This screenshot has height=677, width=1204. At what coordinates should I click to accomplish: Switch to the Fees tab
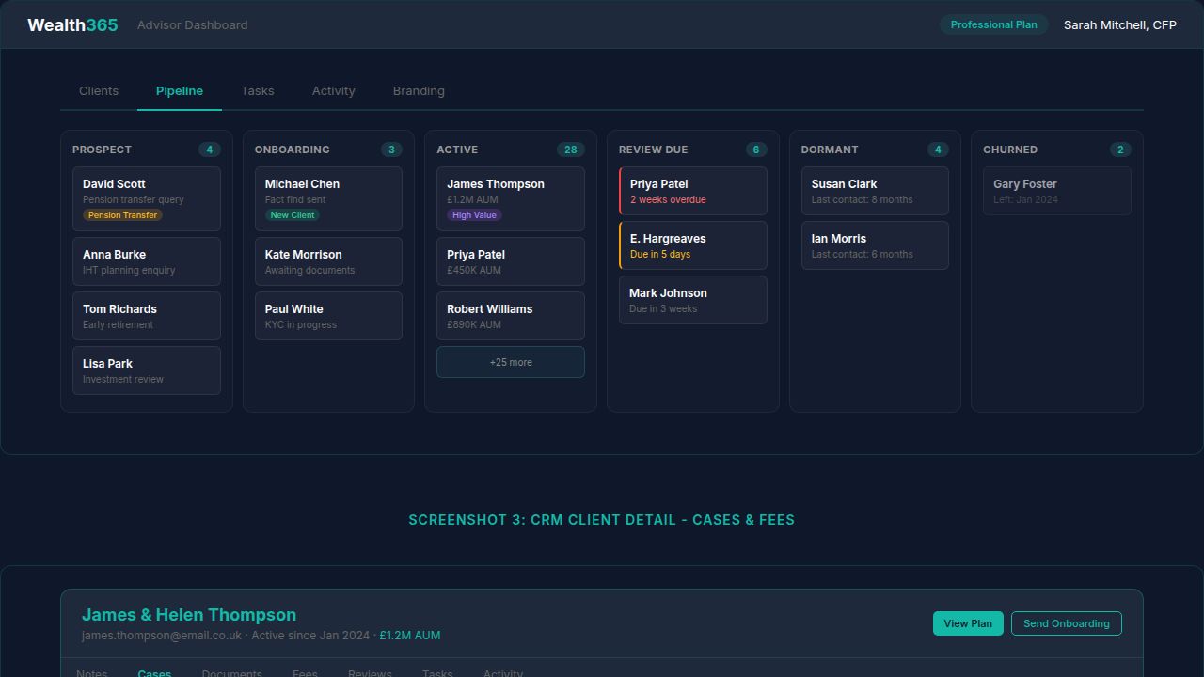304,672
